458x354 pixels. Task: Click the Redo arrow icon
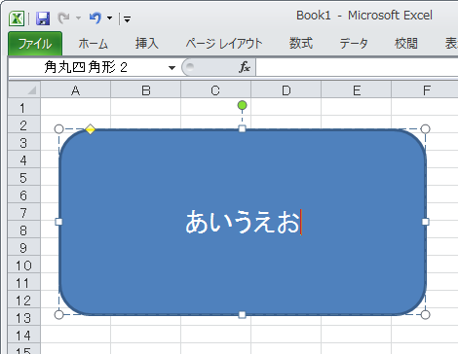(63, 18)
